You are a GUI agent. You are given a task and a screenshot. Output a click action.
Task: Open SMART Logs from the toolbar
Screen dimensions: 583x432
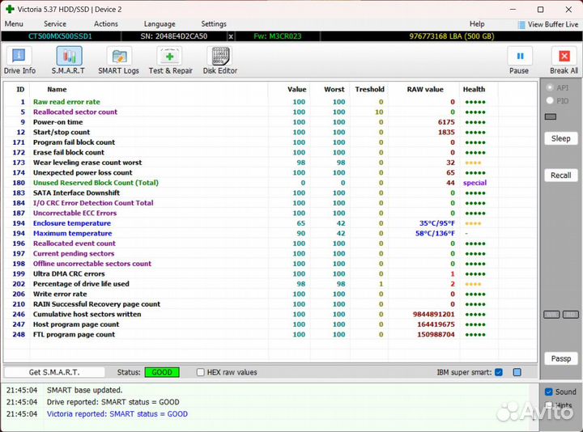(119, 59)
